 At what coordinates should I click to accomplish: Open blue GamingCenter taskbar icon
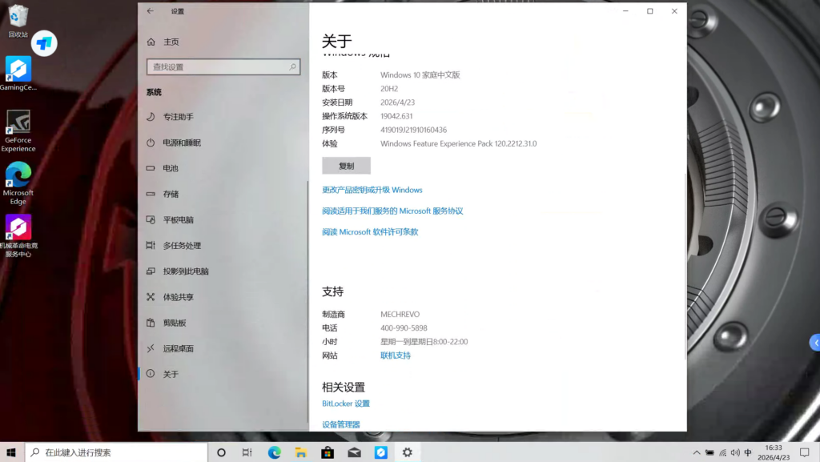(380, 452)
